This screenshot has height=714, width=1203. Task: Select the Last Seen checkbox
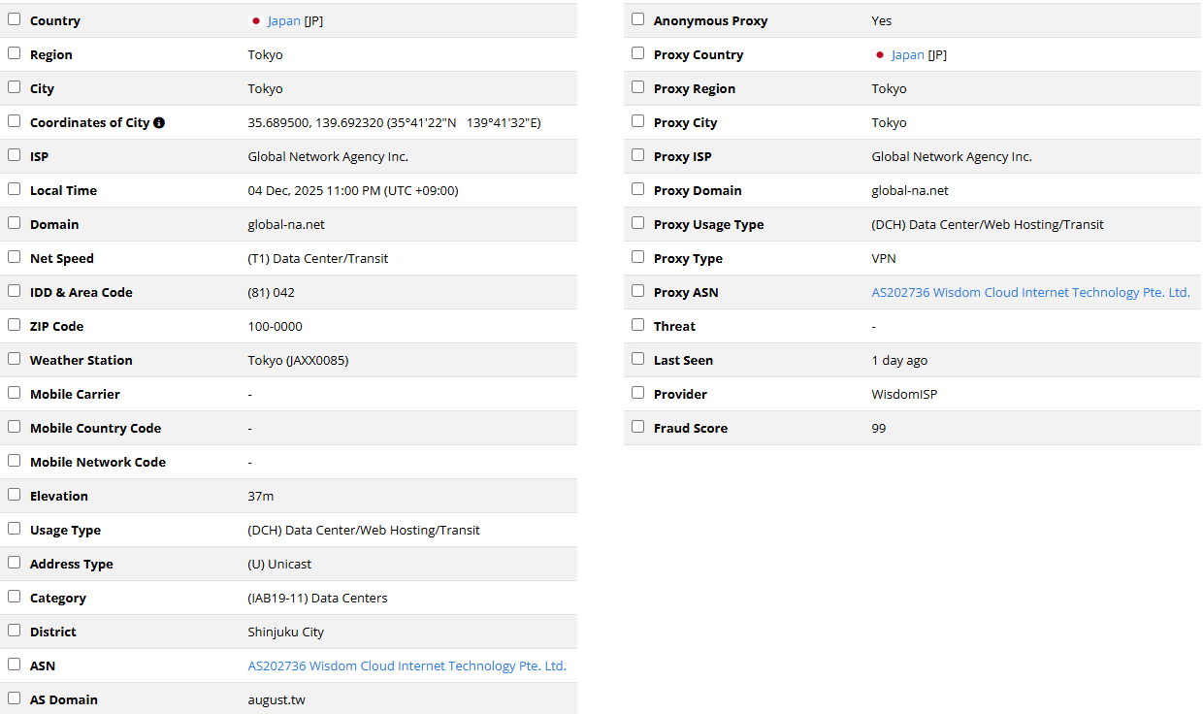[637, 359]
